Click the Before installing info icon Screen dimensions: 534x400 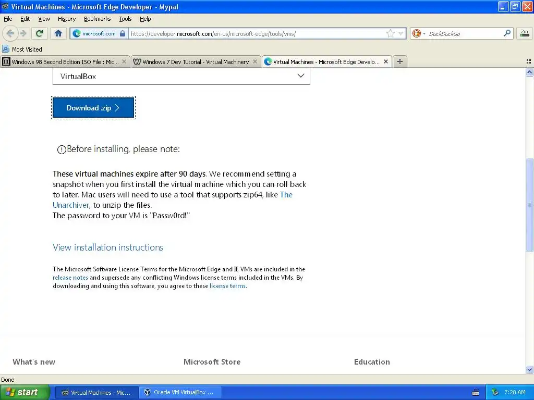(x=62, y=149)
